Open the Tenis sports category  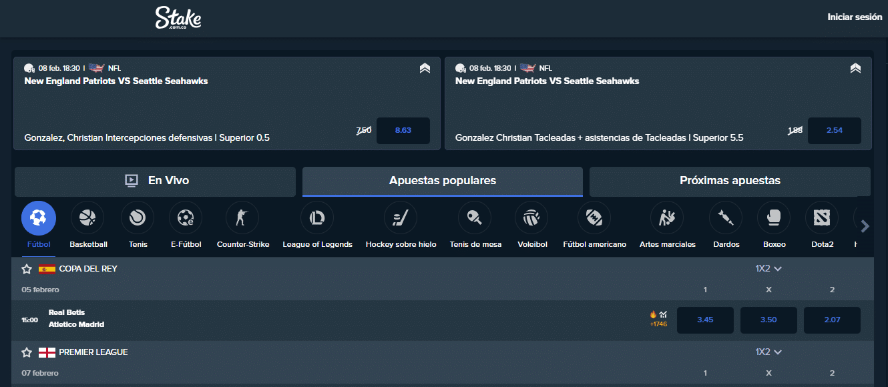137,218
